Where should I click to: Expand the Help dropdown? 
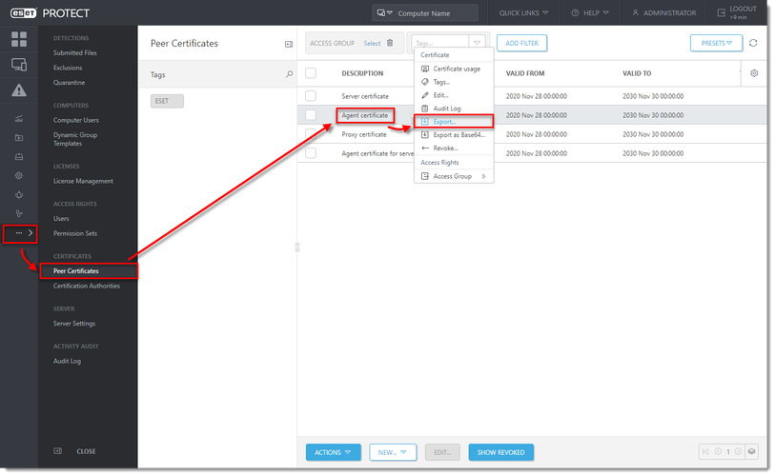pyautogui.click(x=590, y=12)
